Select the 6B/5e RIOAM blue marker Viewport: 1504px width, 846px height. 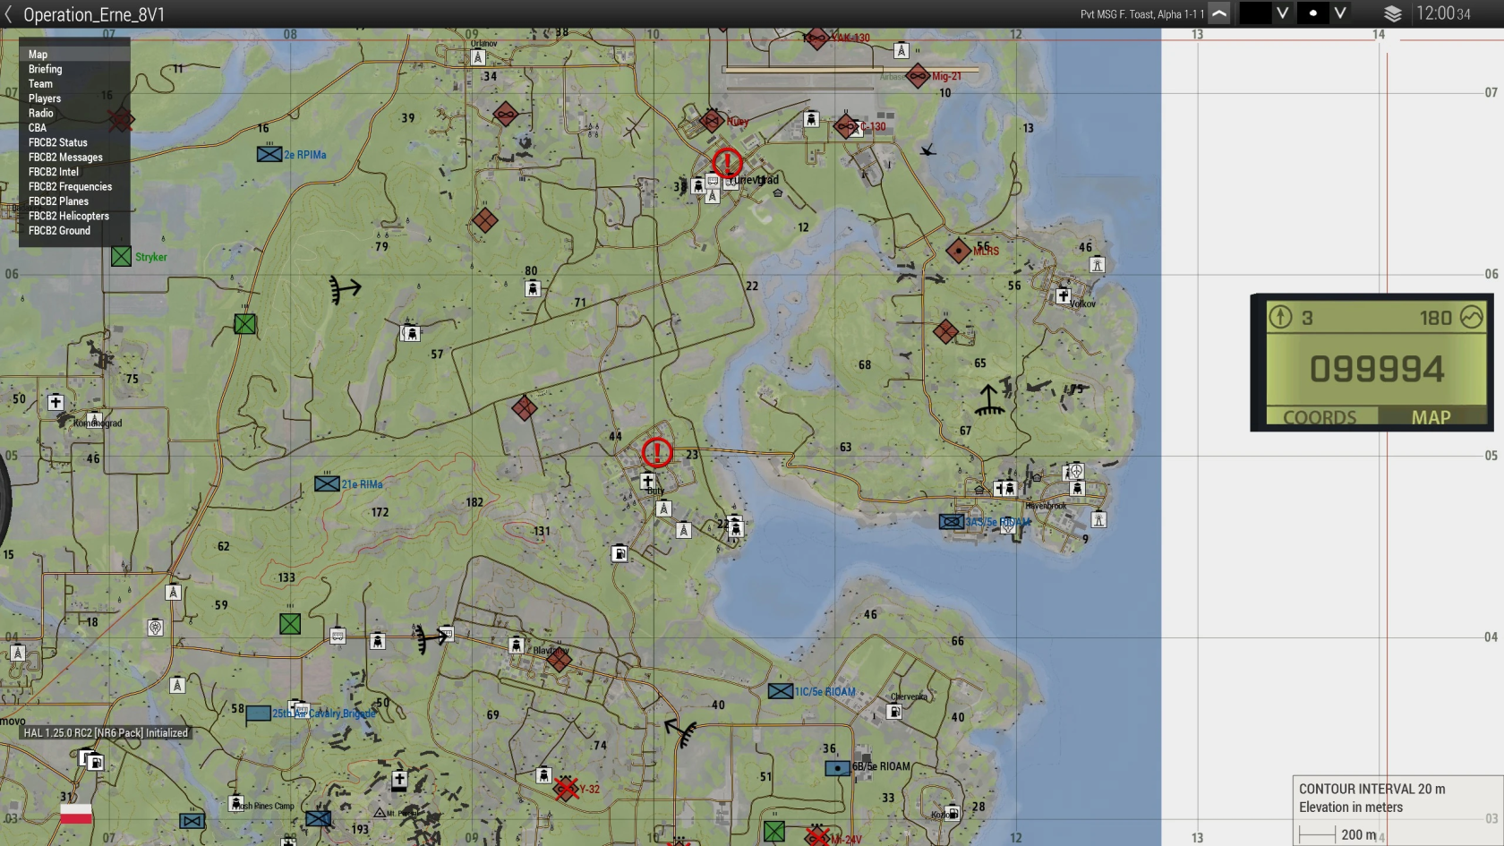click(837, 768)
